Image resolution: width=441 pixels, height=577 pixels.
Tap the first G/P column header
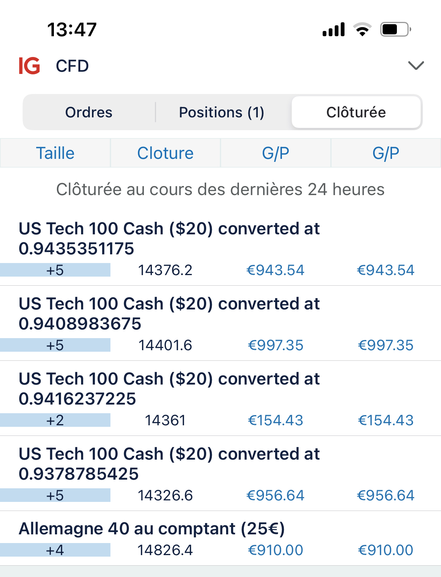coord(276,153)
